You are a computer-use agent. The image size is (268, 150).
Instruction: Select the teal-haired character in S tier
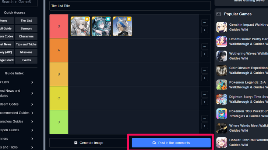pyautogui.click(x=101, y=26)
